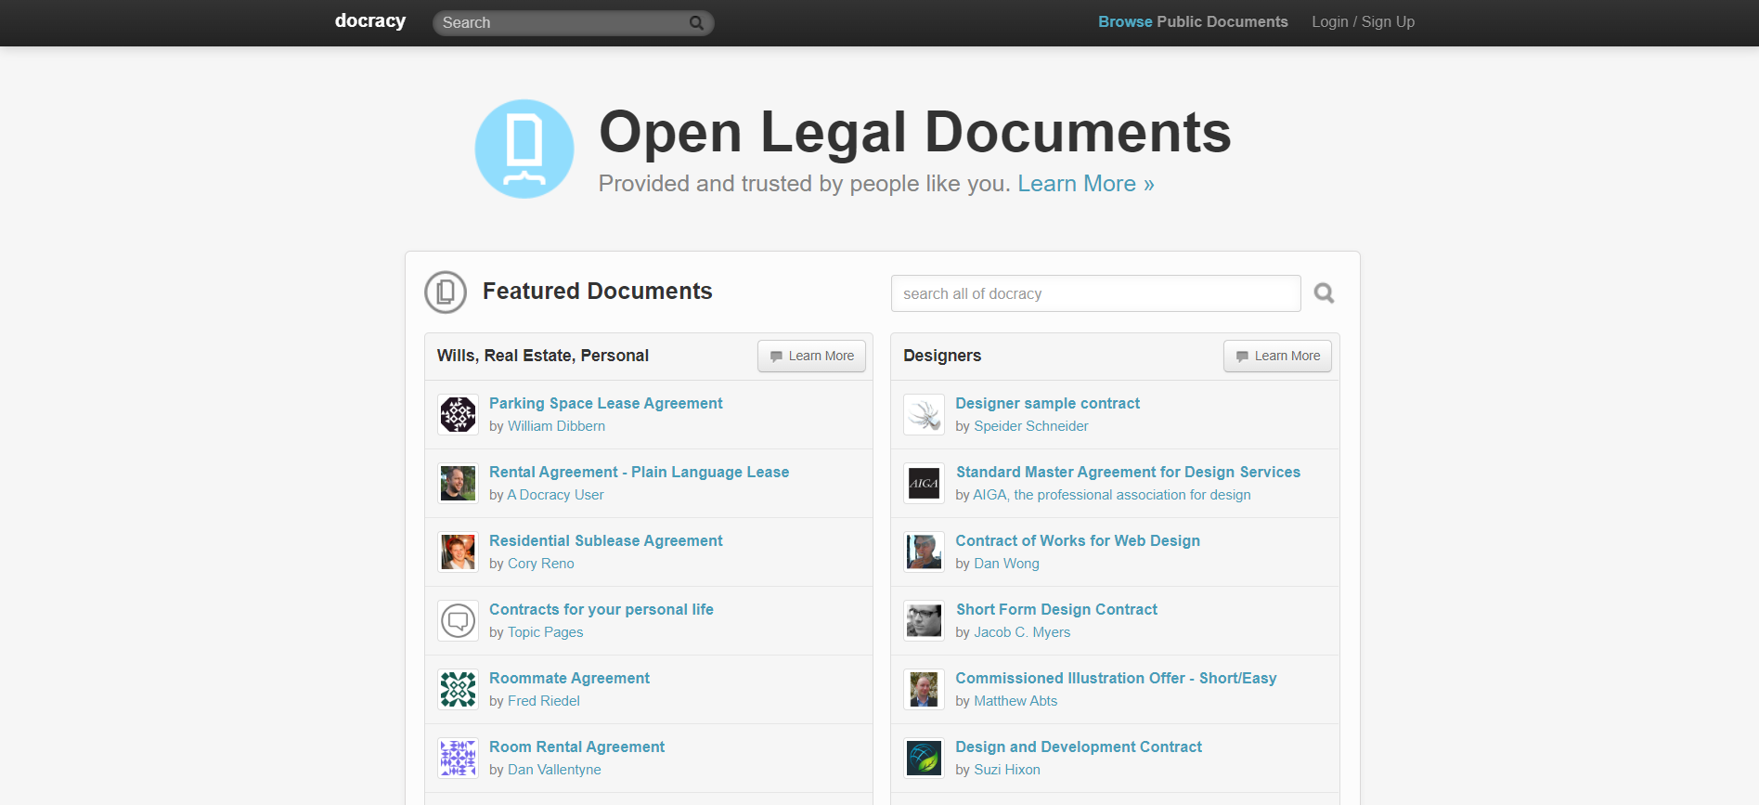The height and width of the screenshot is (805, 1759).
Task: Open Browse Public Documents
Action: 1193,21
